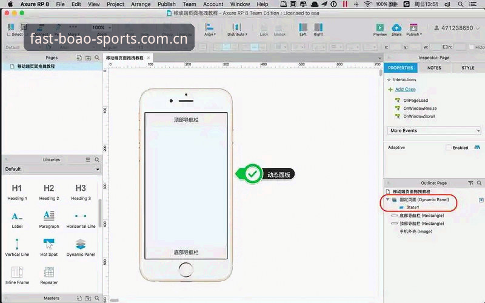Switch to the NOTES tab
Viewport: 485px width, 303px height.
tap(434, 68)
